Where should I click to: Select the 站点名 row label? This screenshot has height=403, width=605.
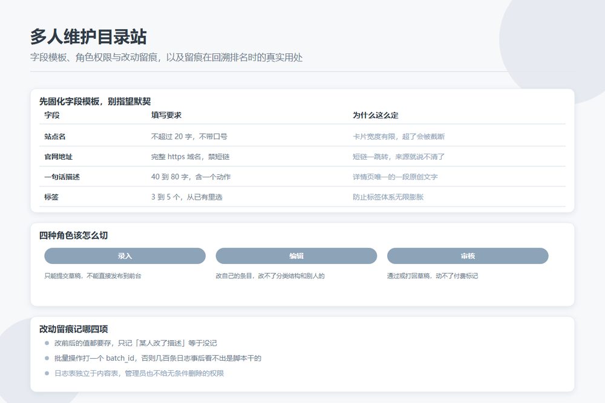(x=55, y=137)
